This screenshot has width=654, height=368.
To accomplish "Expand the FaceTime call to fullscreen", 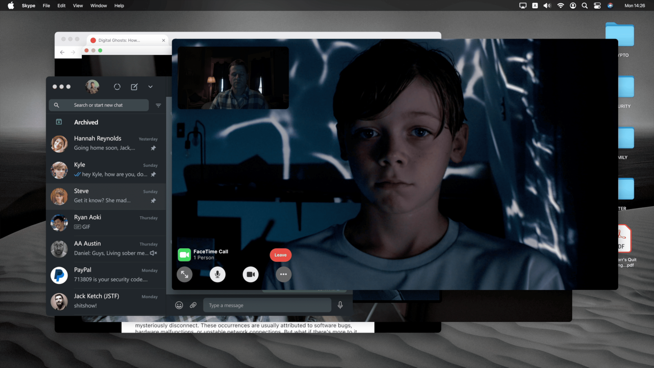I will (185, 274).
